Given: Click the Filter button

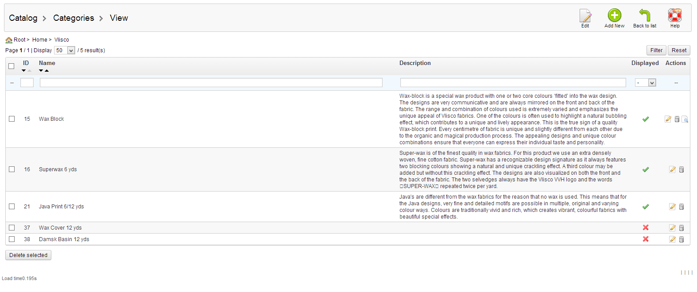Looking at the screenshot, I should click(656, 50).
